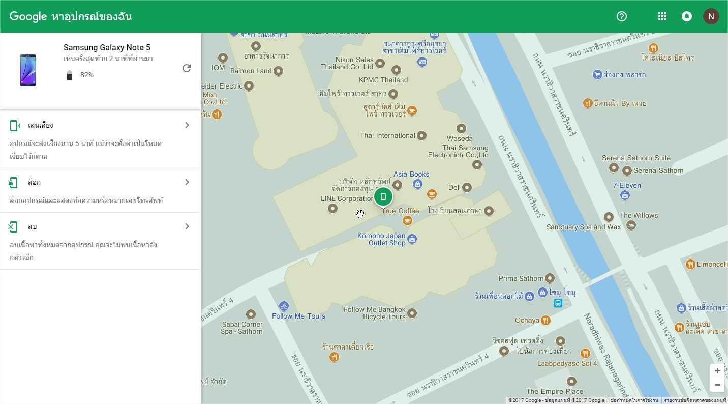Click the KPMG Thailand map pin
728x404 pixels.
(x=396, y=70)
